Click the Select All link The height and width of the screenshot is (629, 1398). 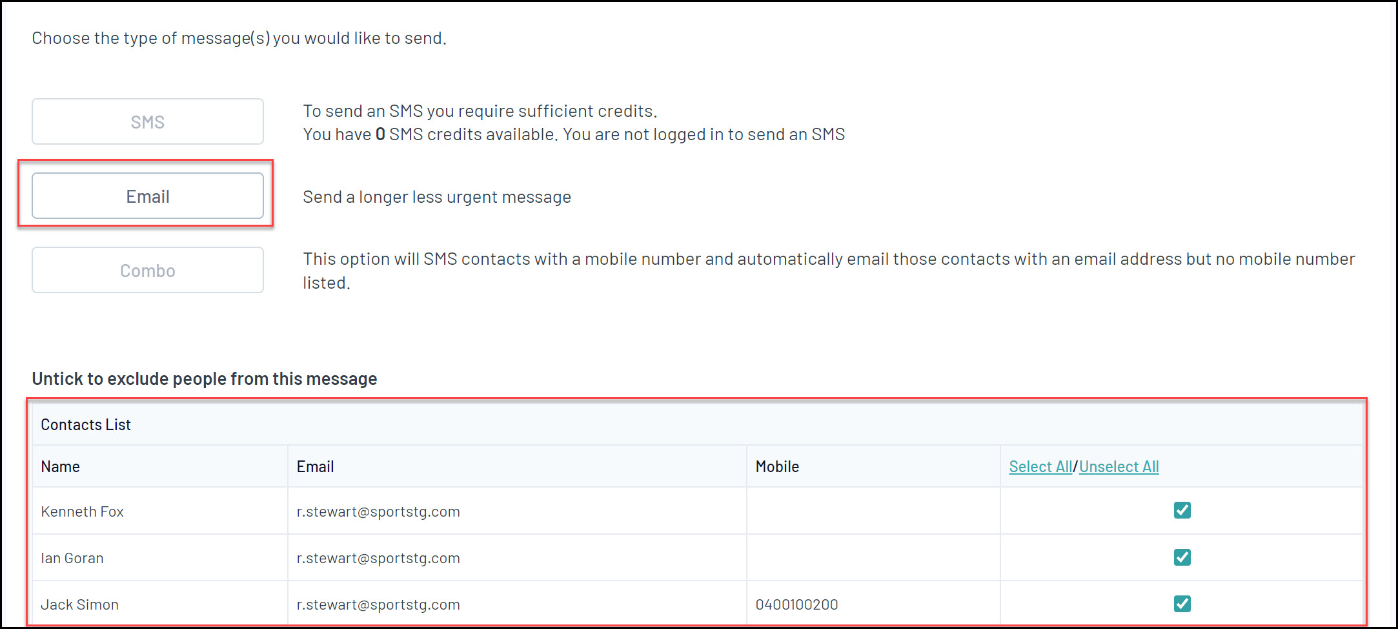pyautogui.click(x=1040, y=466)
